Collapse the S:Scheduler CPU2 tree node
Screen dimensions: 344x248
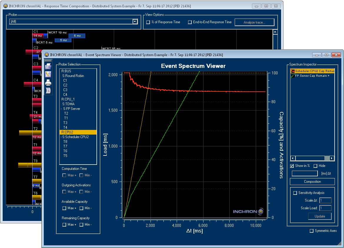(x=61, y=137)
